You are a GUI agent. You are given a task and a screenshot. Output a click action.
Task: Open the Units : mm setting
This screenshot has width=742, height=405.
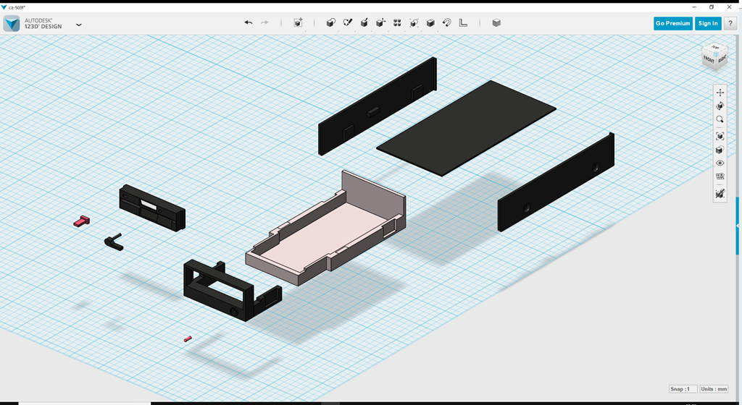(712, 389)
